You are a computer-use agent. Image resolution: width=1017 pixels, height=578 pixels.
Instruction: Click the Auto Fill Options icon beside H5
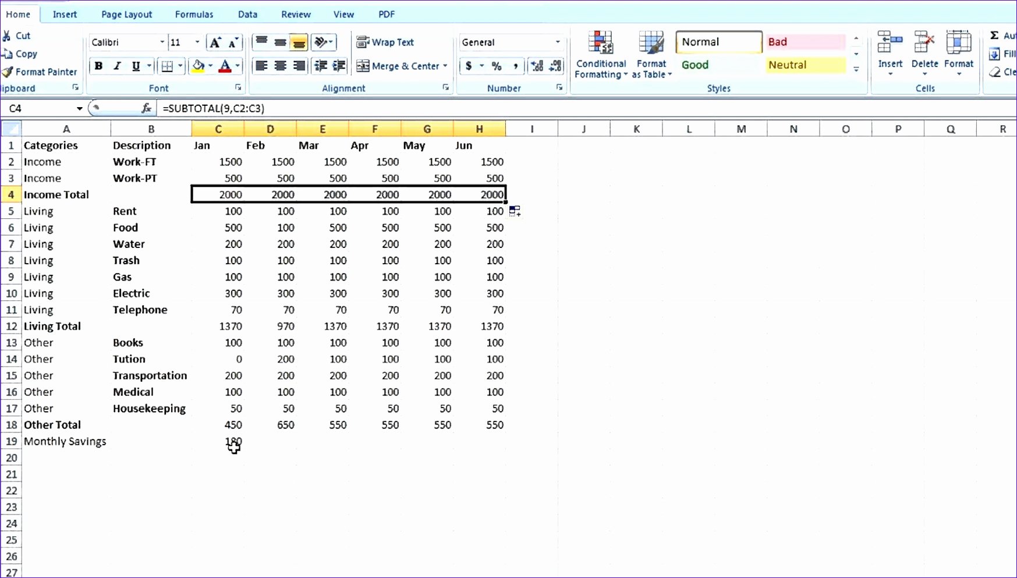[x=515, y=211]
